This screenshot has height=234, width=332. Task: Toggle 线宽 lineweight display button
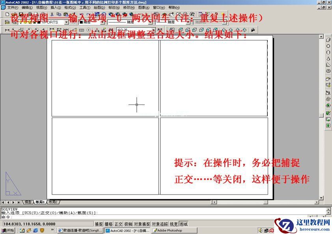(x=174, y=224)
